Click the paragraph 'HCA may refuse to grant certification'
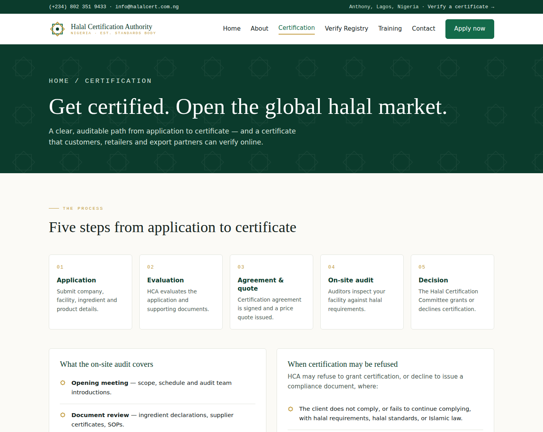The width and height of the screenshot is (543, 432). pos(375,381)
